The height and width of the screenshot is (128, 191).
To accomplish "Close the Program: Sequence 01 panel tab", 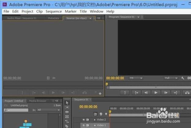I will coord(142,17).
